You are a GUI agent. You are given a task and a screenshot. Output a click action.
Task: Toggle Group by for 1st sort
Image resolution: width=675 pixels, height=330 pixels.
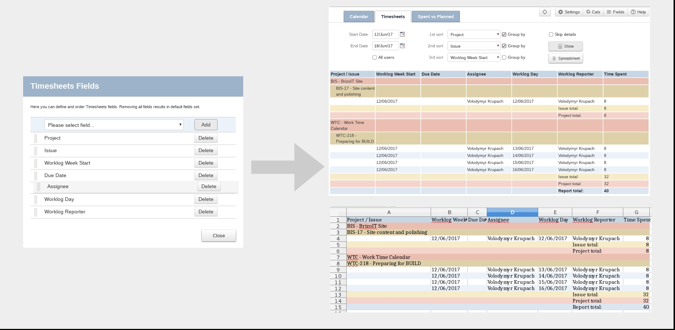[x=504, y=34]
